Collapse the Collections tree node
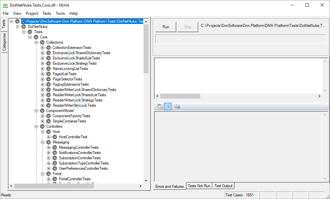 pos(36,42)
